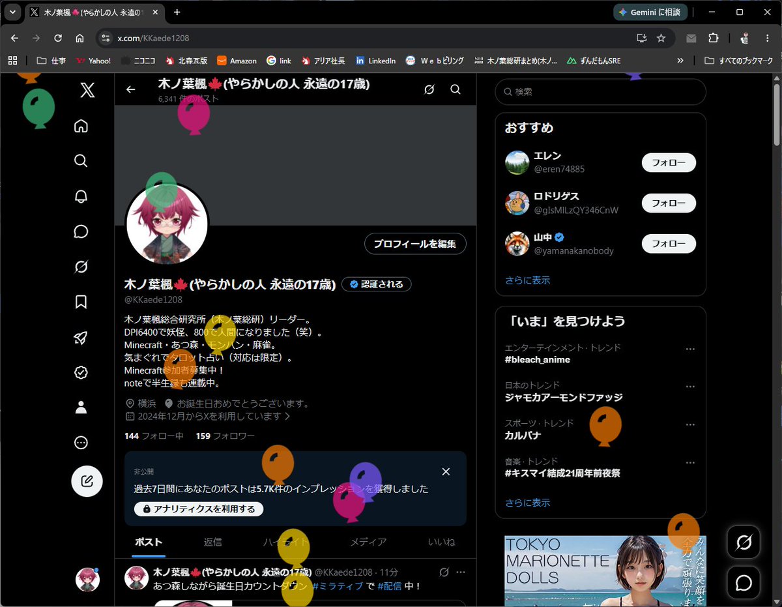Open options for #キスマイ結成21周年前夜祭 trend
The height and width of the screenshot is (607, 782).
(x=690, y=462)
